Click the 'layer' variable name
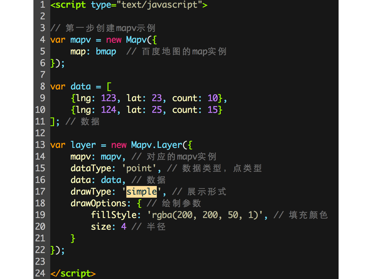 [83, 145]
